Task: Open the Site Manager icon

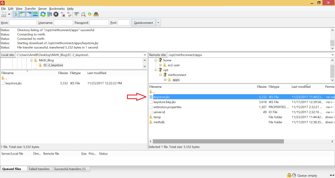Action: [x=4, y=15]
